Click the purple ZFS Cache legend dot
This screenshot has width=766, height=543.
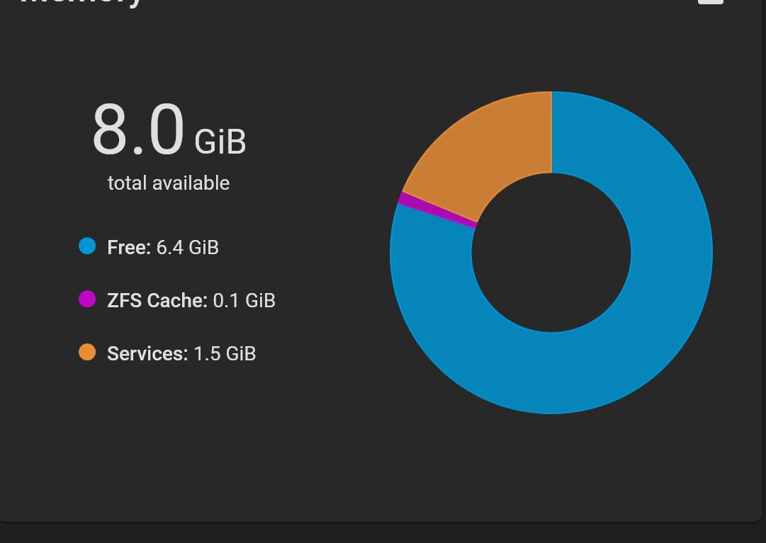(x=87, y=299)
